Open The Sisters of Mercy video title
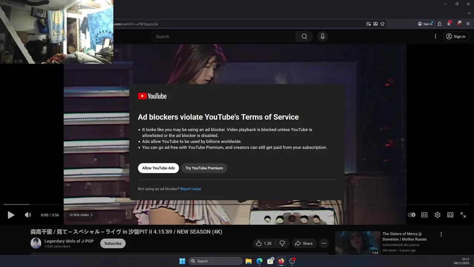 point(404,237)
